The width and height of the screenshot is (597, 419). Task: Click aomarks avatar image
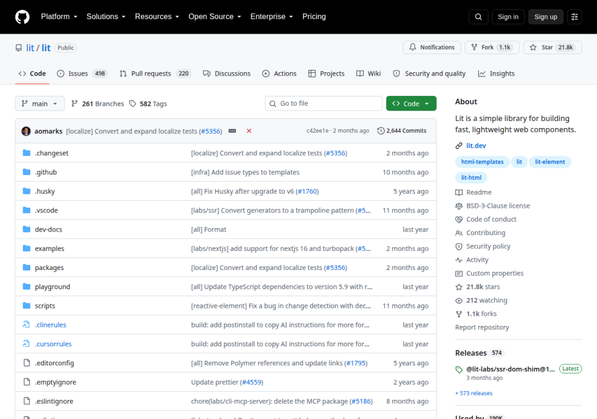[x=26, y=131]
